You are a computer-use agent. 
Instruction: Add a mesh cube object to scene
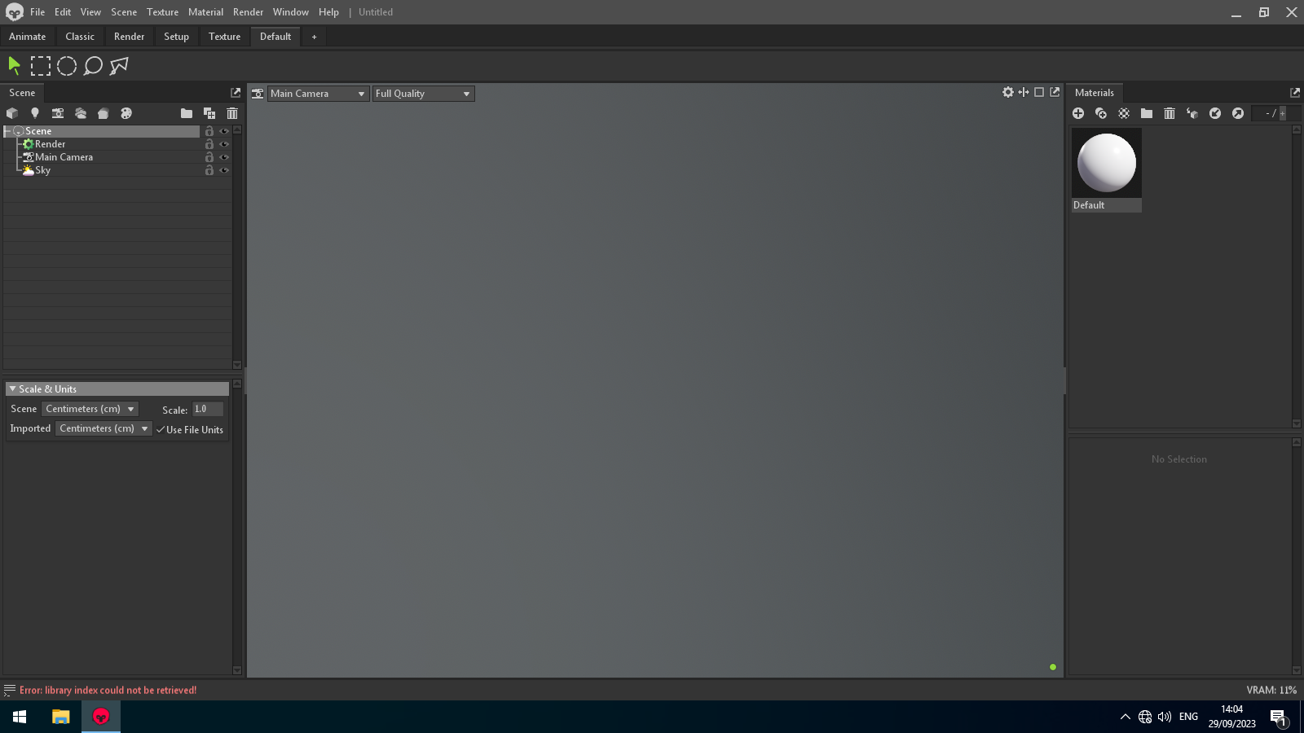(12, 113)
